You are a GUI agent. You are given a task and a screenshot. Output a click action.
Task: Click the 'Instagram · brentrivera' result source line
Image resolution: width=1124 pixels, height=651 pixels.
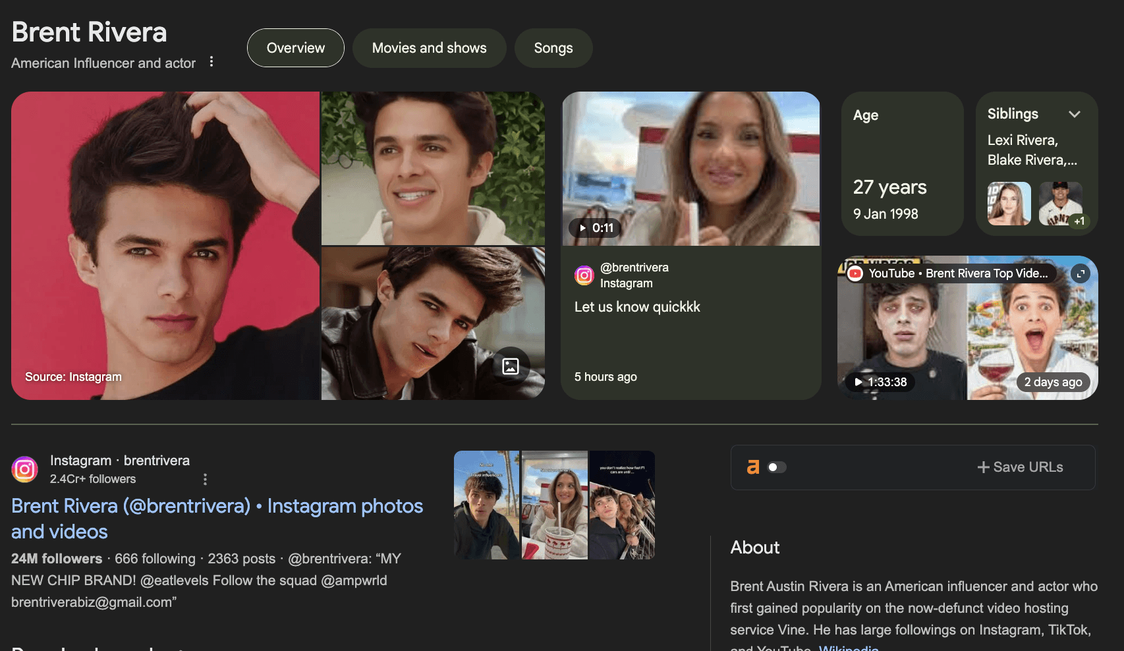[120, 461]
